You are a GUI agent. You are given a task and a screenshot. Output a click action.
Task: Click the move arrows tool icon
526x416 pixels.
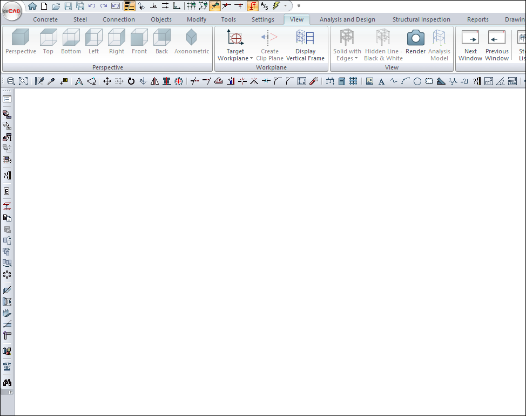107,81
